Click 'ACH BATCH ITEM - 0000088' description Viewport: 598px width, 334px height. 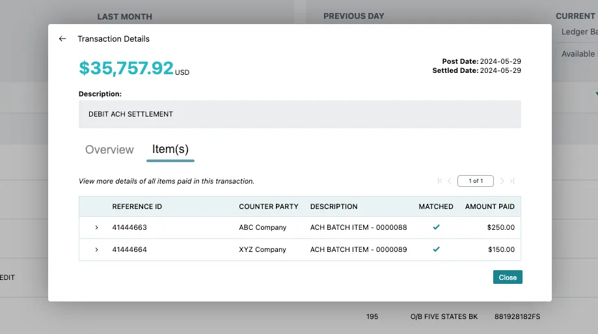pyautogui.click(x=359, y=227)
